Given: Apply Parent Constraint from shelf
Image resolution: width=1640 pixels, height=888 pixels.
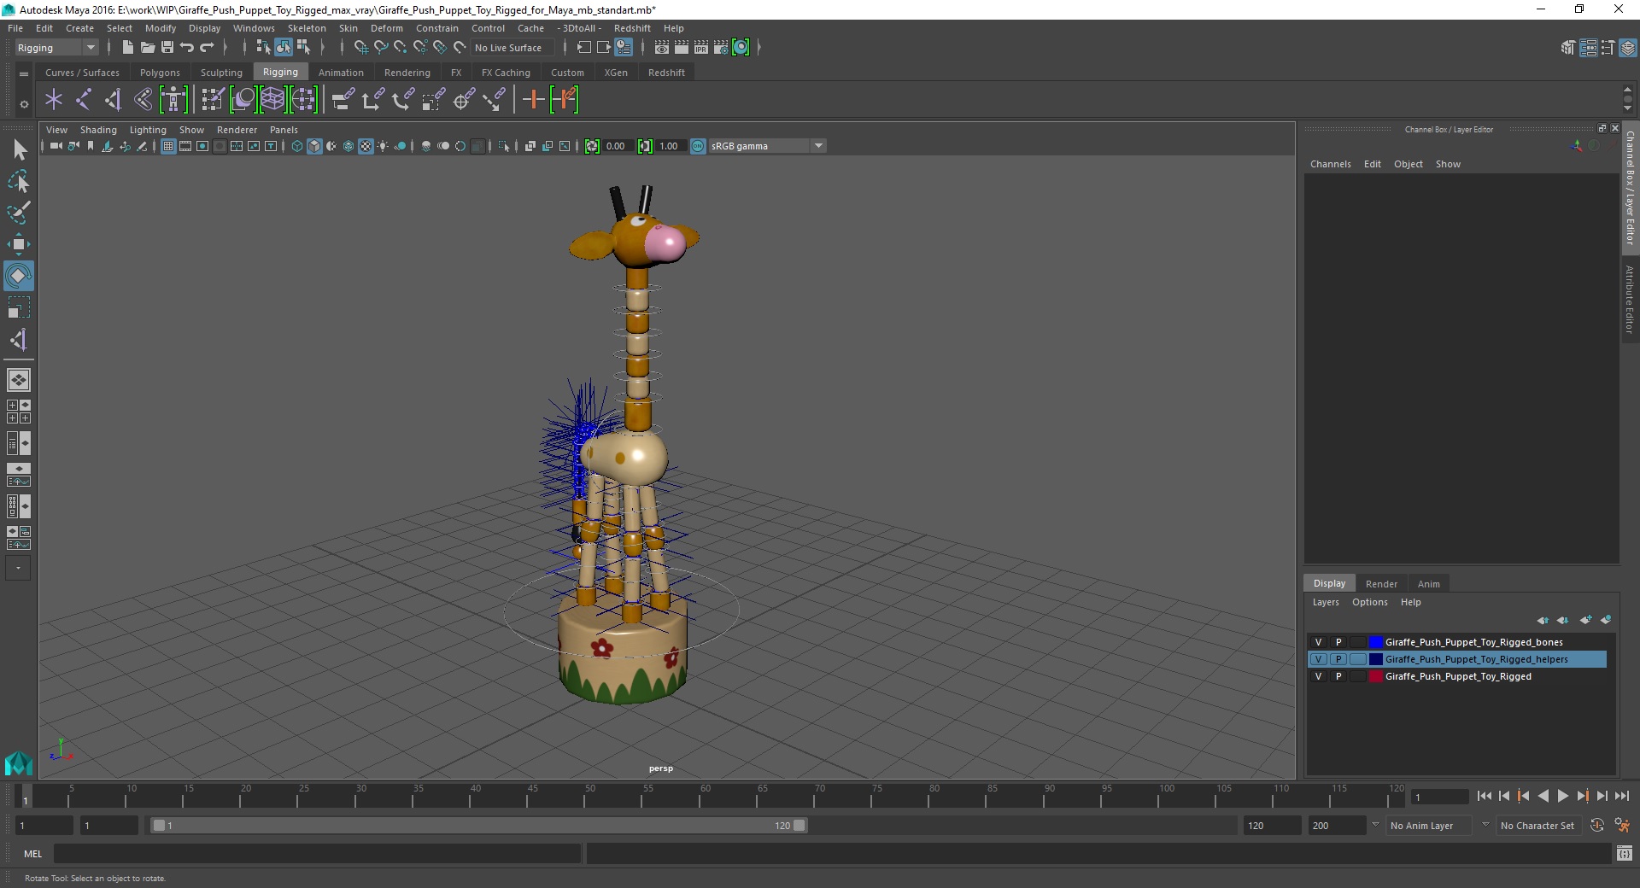Looking at the screenshot, I should (343, 100).
